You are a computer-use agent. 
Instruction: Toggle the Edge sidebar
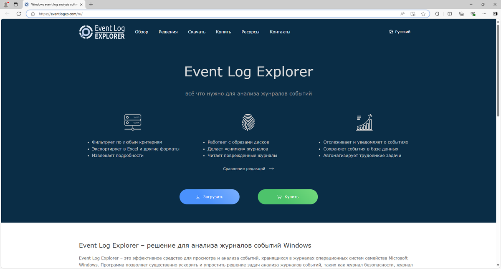(495, 14)
